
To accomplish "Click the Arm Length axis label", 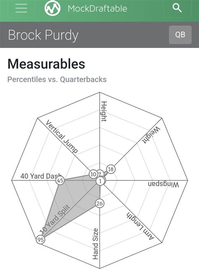I will pyautogui.click(x=140, y=226).
